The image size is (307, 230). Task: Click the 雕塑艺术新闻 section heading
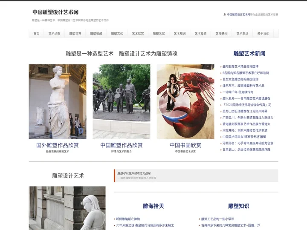[249, 54]
